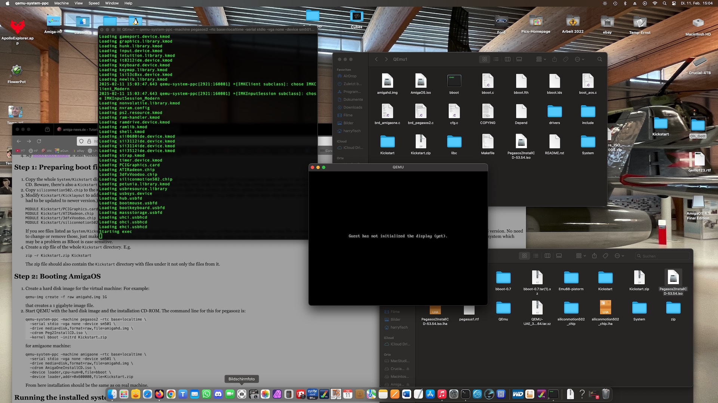Open group-by dropdown in QEmu1 Finder toolbar

point(541,59)
